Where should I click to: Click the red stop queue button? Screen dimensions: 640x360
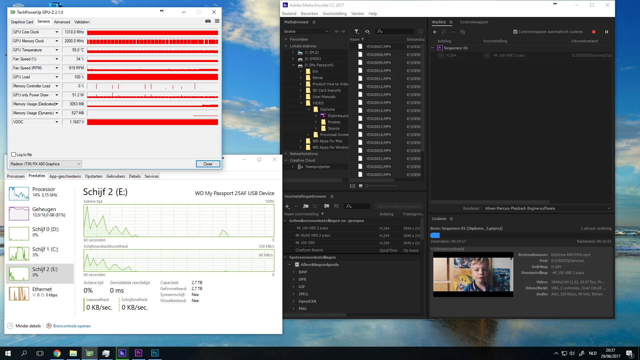594,32
